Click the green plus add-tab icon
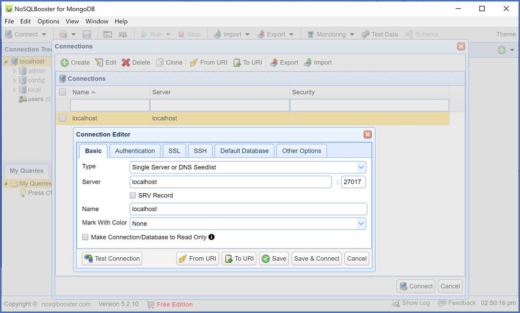Viewport: 520px width, 313px height. 502,50
